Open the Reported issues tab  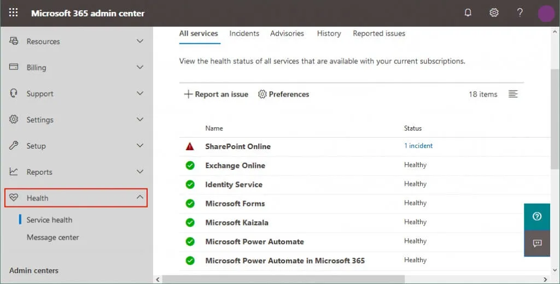pyautogui.click(x=378, y=33)
